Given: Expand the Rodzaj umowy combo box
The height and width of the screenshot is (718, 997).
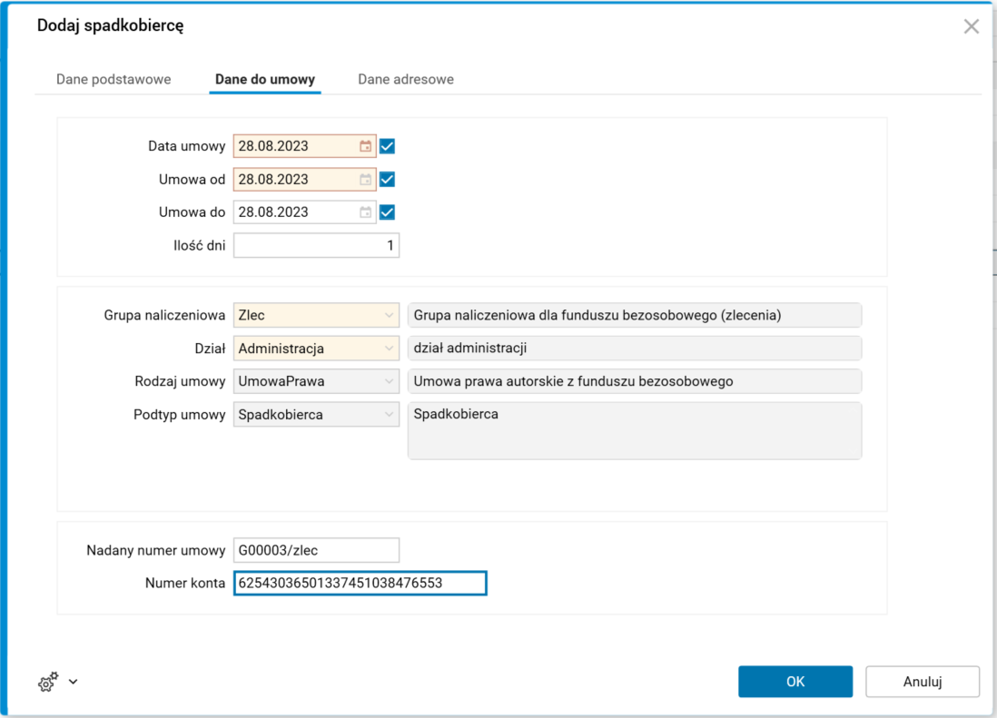Looking at the screenshot, I should tap(389, 382).
